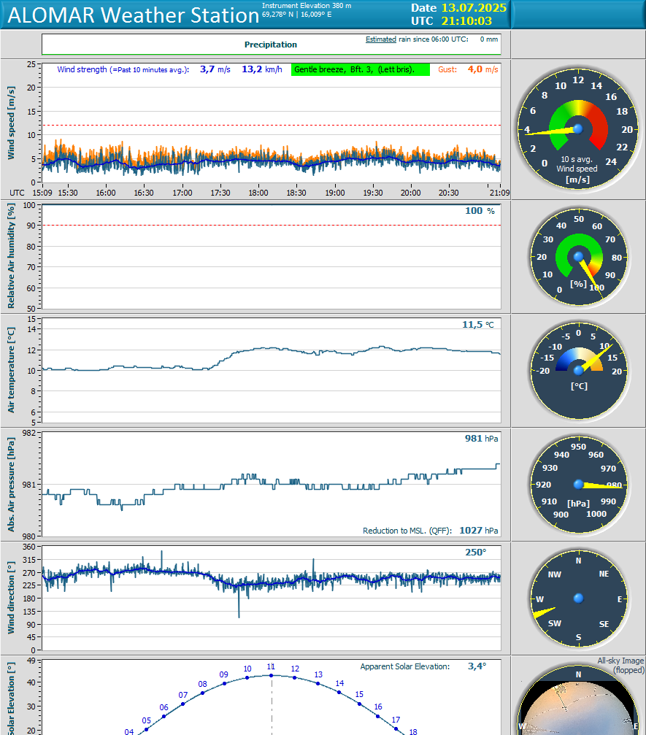Click the hour 14 marker on solar curve
646x735 pixels.
(339, 692)
